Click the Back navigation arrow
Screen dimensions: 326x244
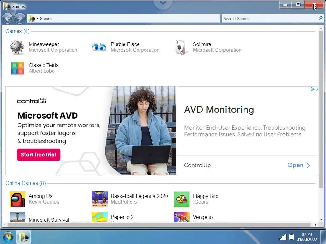(7, 18)
